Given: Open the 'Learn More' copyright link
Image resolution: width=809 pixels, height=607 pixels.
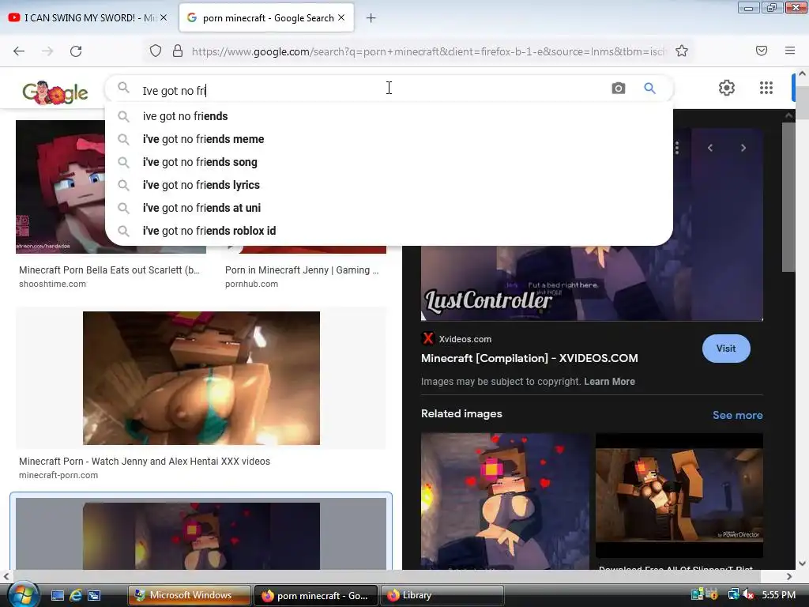Looking at the screenshot, I should (x=609, y=382).
